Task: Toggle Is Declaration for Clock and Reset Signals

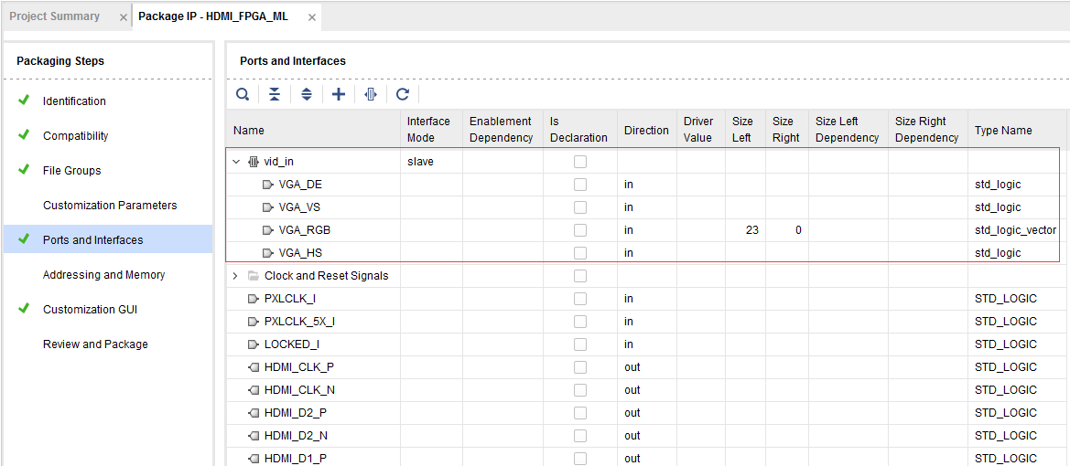Action: 580,276
